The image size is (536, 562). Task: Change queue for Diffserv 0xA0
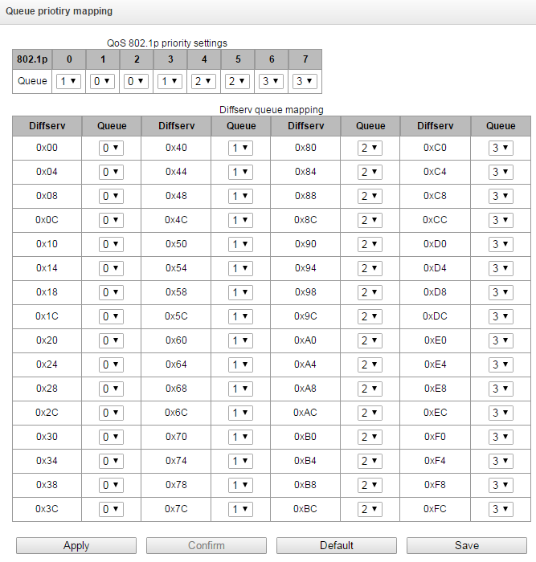click(370, 341)
